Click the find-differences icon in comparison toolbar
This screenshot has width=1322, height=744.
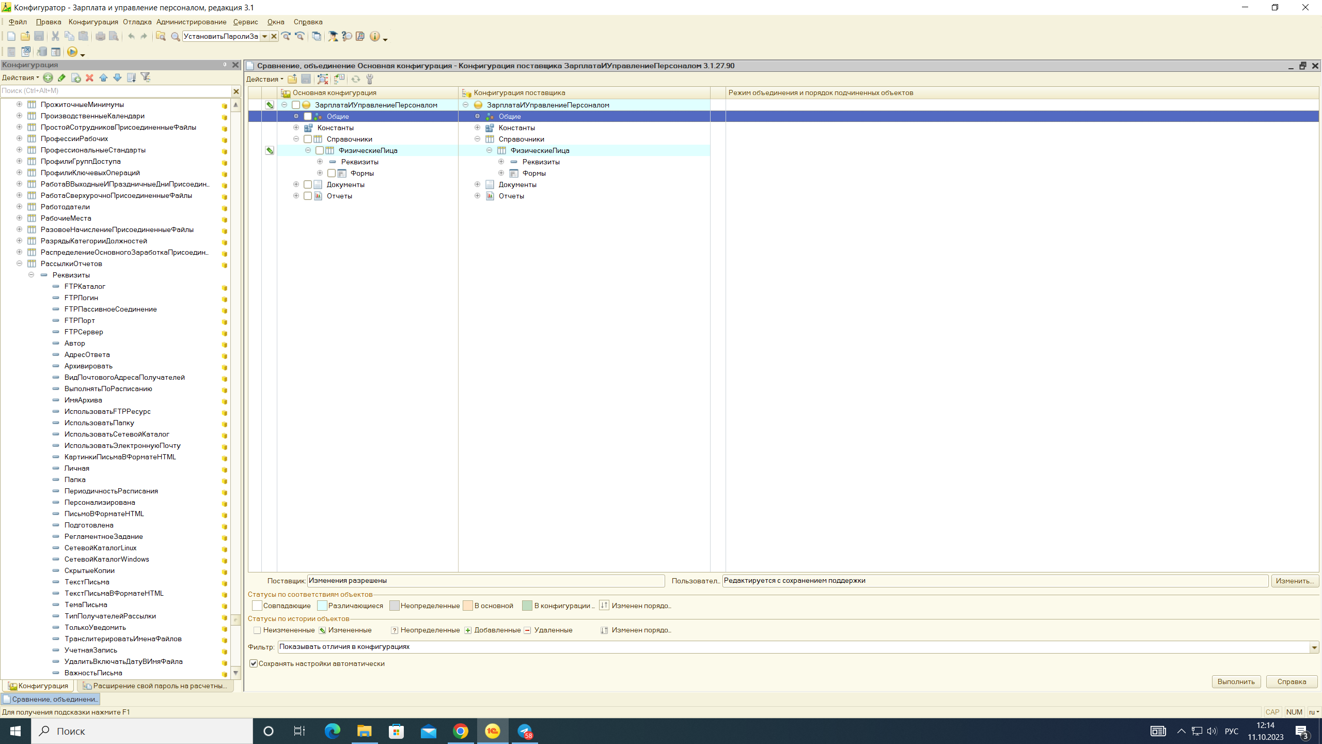coord(323,79)
